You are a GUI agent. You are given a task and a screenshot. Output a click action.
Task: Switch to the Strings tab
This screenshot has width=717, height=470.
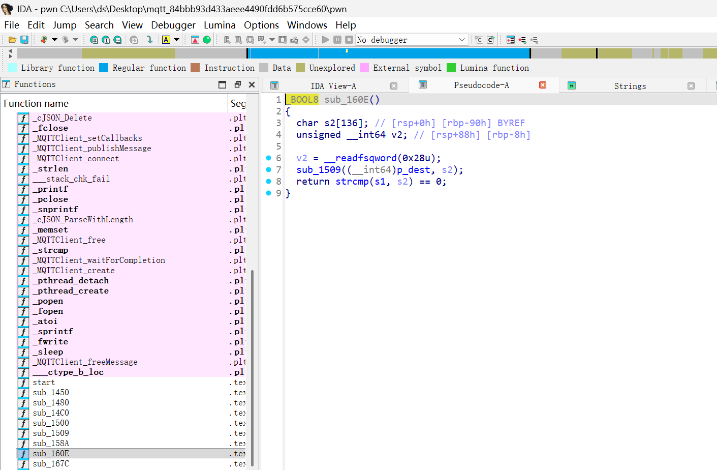630,86
